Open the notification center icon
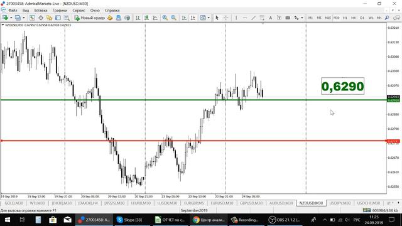This screenshot has width=402, height=226. click(392, 220)
